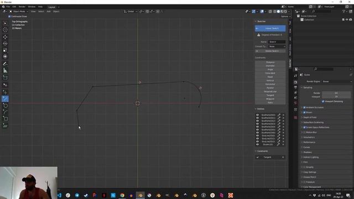Image resolution: width=354 pixels, height=199 pixels.
Task: Expand the Subsurface Scattering panel
Action: [x=314, y=122]
